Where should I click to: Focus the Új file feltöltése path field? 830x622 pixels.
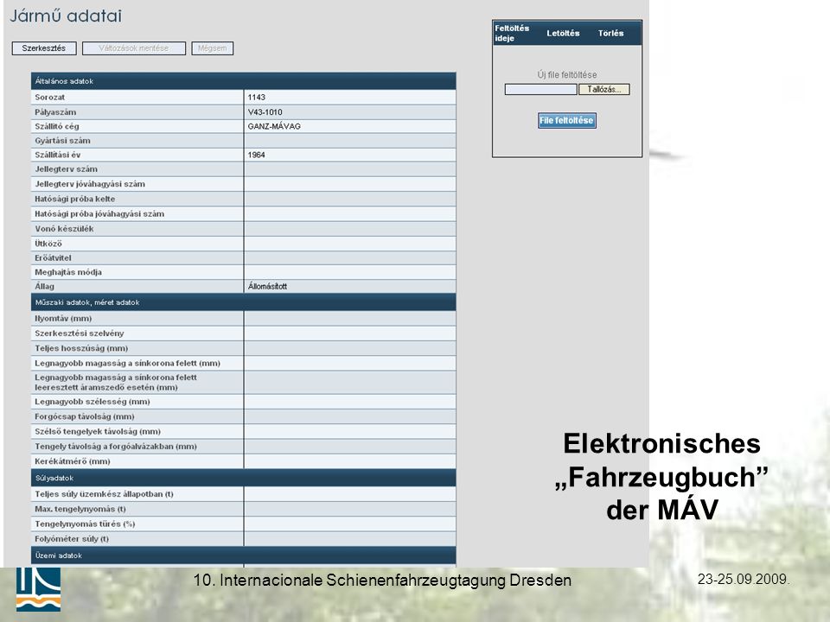(540, 89)
